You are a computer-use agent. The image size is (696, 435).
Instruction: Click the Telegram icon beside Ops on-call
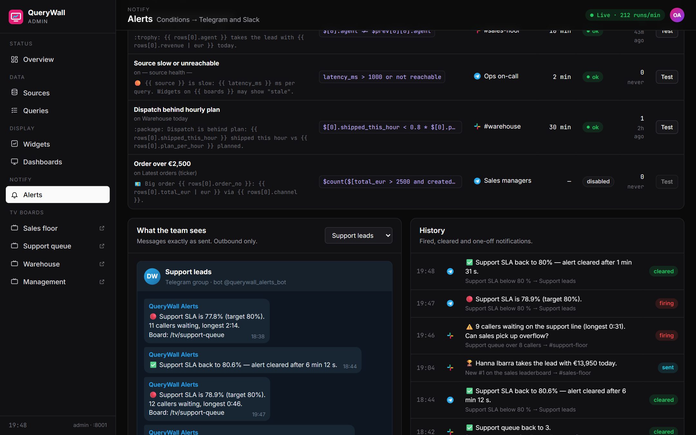tap(477, 76)
